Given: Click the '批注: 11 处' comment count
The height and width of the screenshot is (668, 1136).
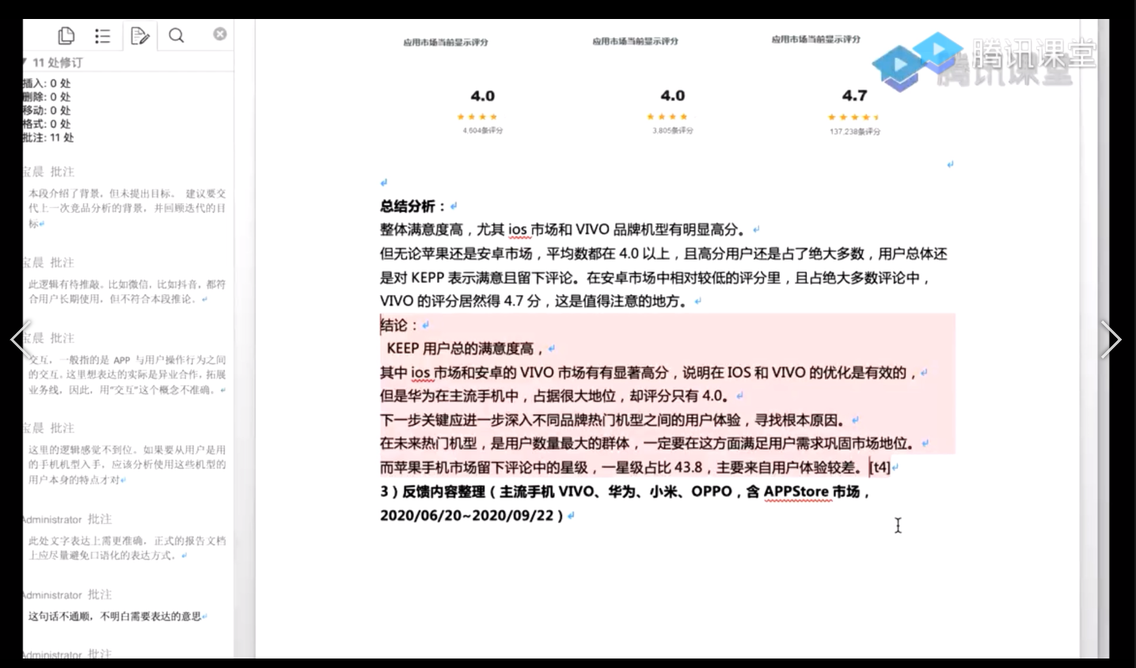Looking at the screenshot, I should tap(48, 137).
